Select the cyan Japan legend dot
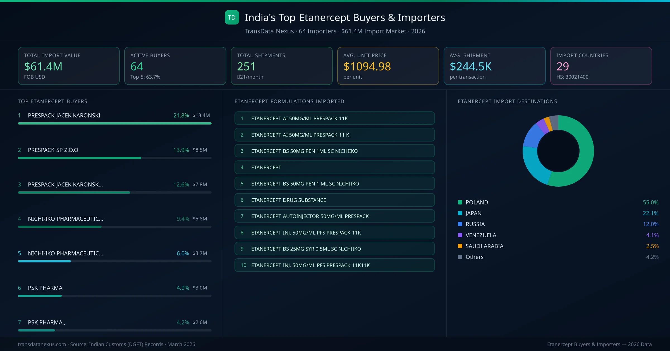The image size is (670, 351). click(x=460, y=213)
